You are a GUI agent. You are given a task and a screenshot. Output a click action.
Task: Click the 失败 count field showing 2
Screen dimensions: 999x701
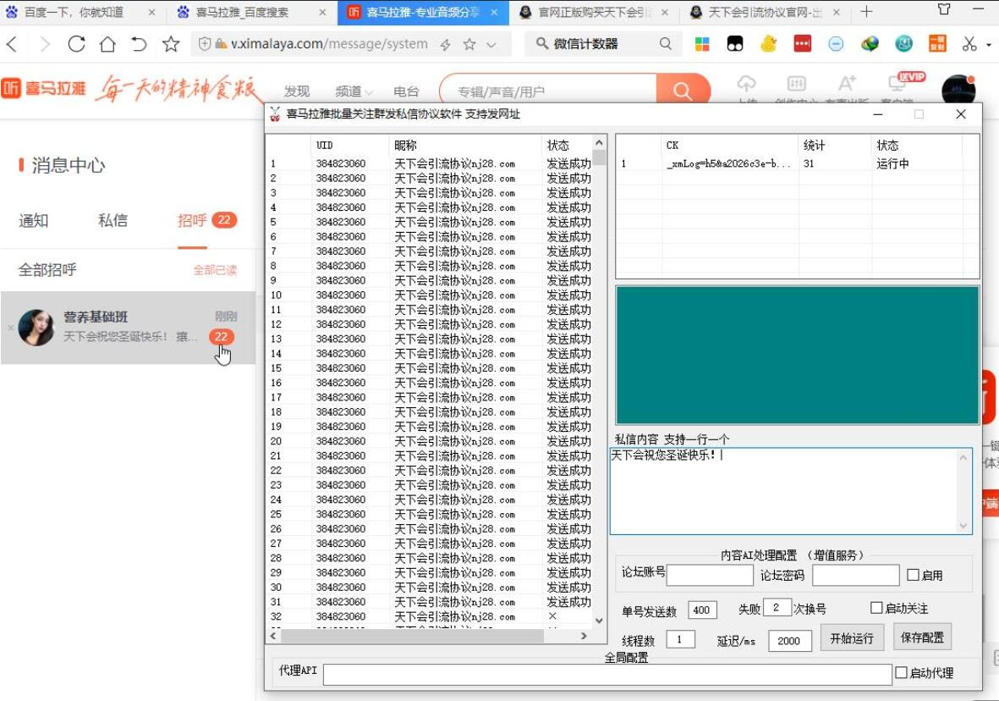click(777, 607)
